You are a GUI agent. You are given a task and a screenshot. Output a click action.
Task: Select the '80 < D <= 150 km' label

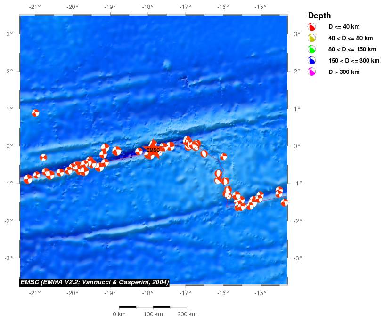click(x=352, y=49)
